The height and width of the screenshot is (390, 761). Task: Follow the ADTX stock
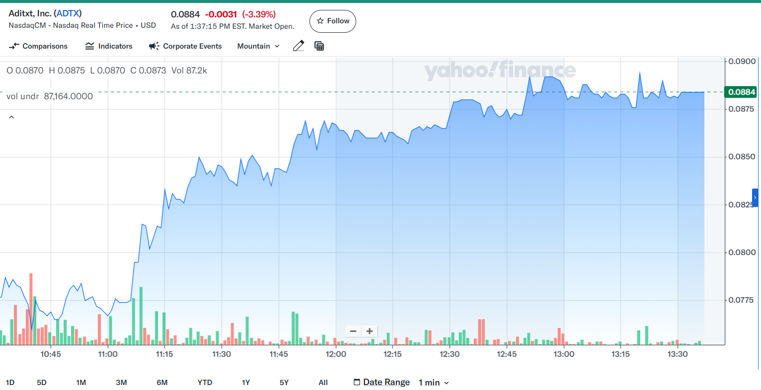(x=333, y=21)
